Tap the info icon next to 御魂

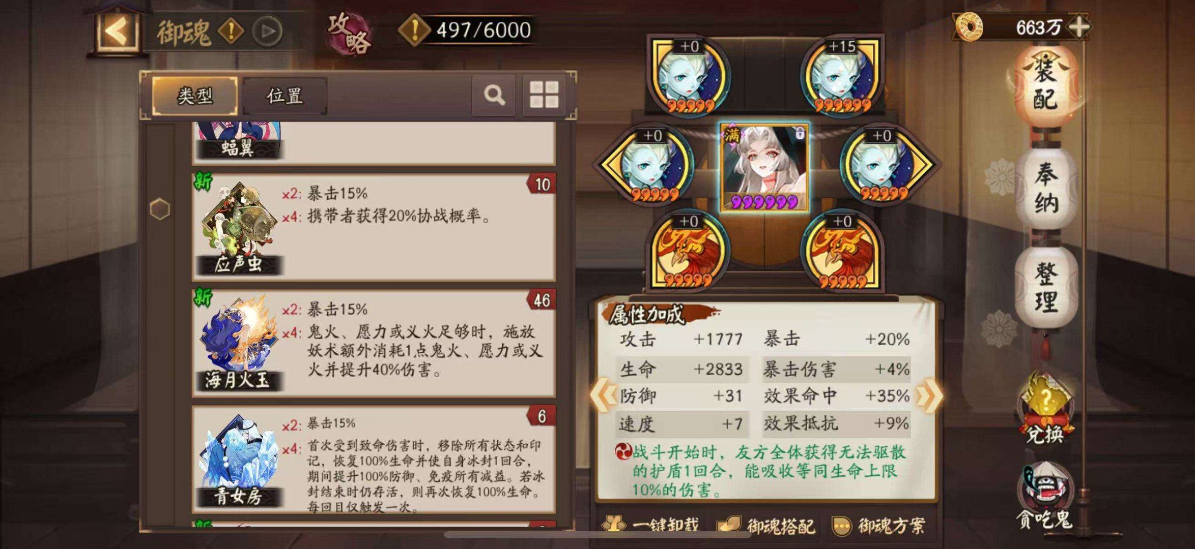click(x=231, y=32)
